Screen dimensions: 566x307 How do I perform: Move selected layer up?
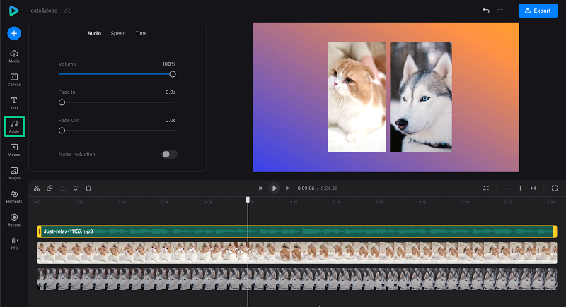click(62, 188)
